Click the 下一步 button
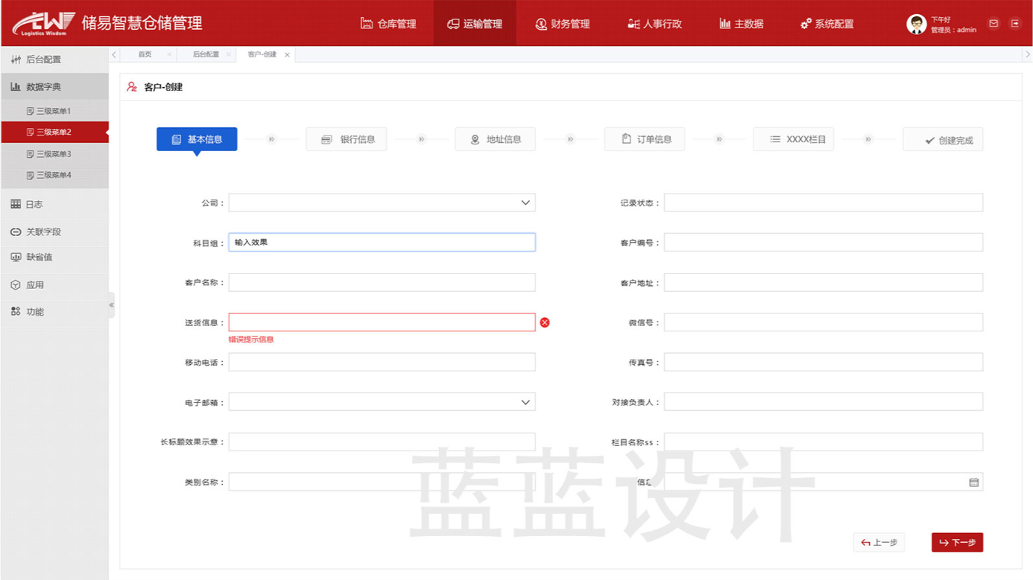1033x580 pixels. (x=957, y=542)
